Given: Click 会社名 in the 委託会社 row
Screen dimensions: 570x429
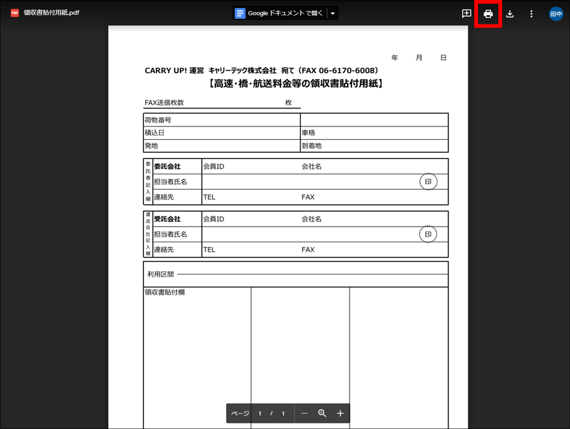Looking at the screenshot, I should click(311, 167).
